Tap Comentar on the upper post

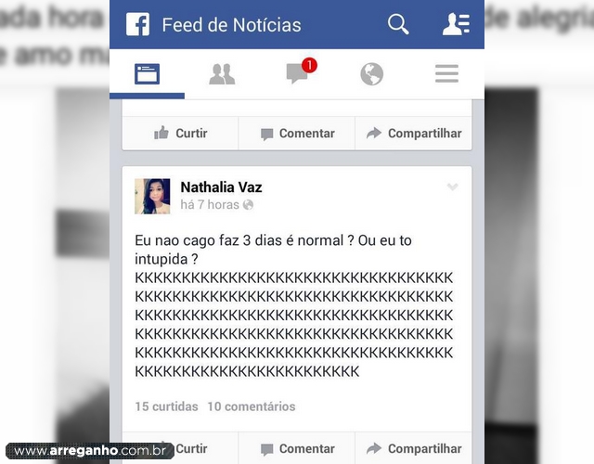(297, 134)
